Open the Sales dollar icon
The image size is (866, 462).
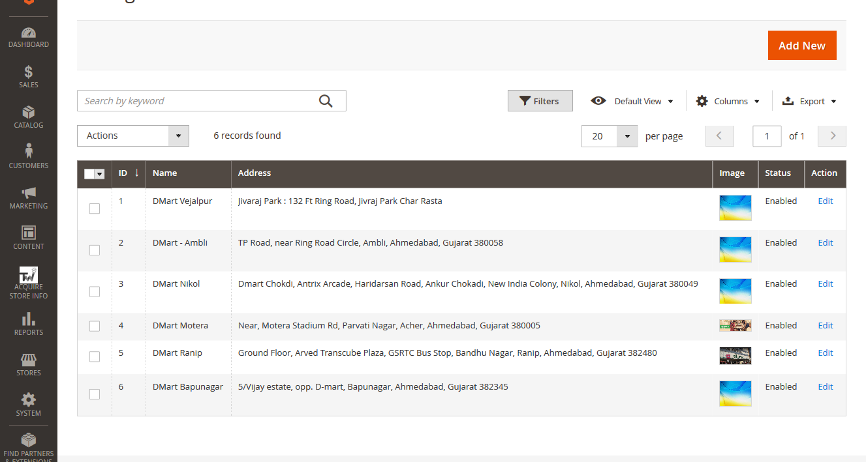coord(28,72)
